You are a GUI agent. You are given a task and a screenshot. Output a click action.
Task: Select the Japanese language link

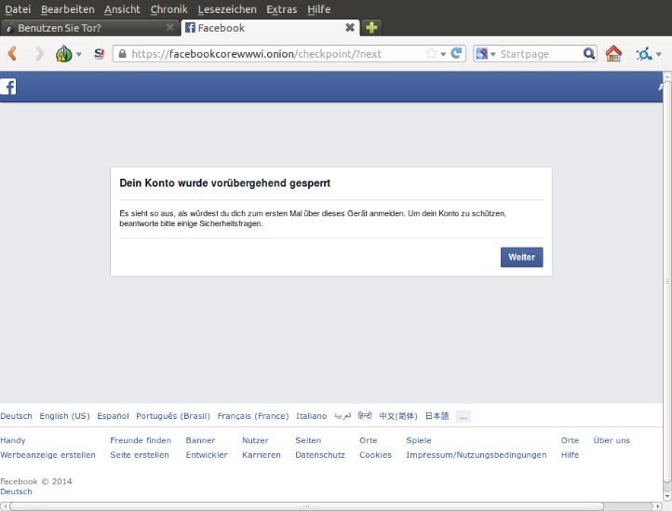click(437, 416)
